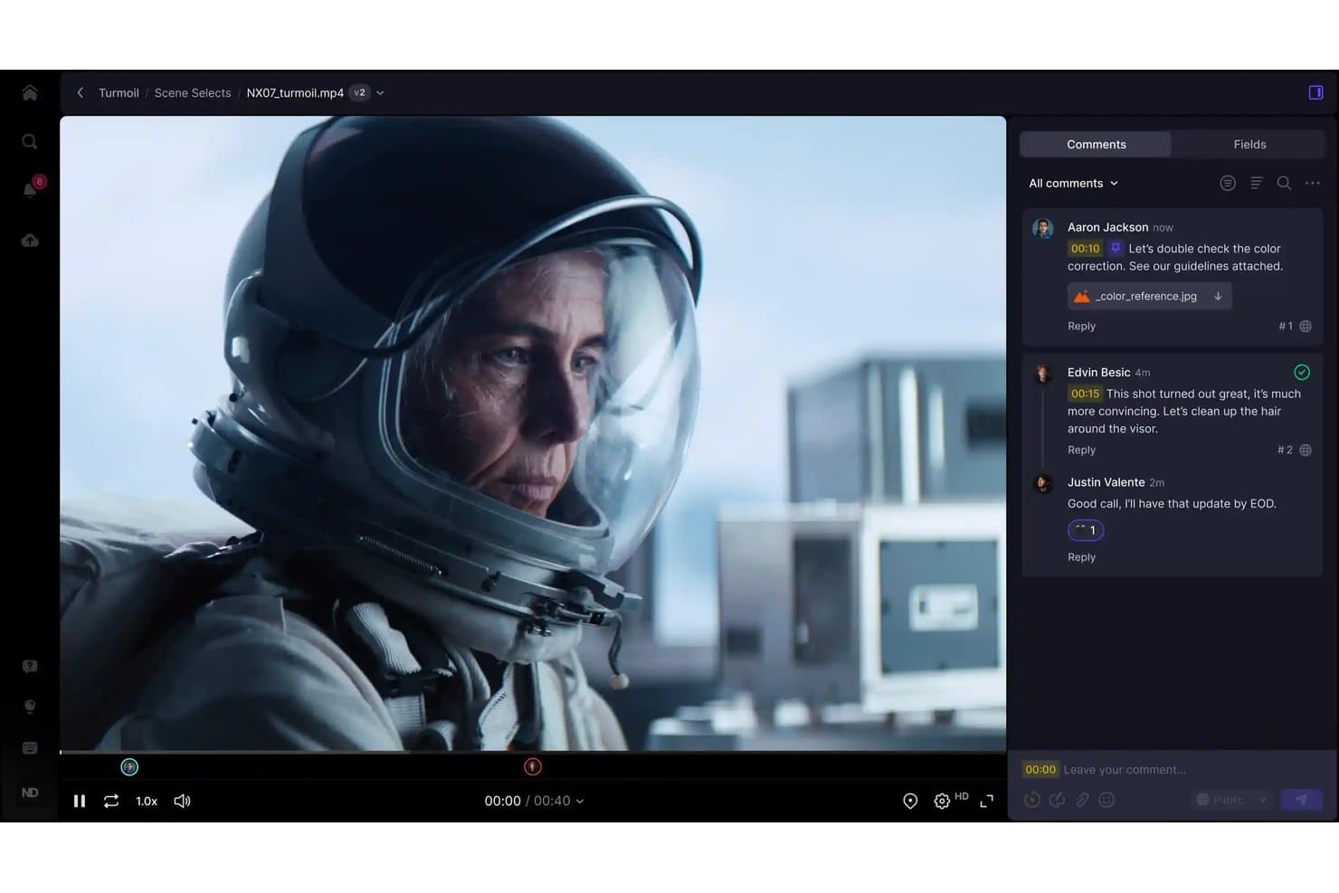Attach a file using the paperclip icon
Viewport: 1339px width, 893px height.
(1082, 800)
